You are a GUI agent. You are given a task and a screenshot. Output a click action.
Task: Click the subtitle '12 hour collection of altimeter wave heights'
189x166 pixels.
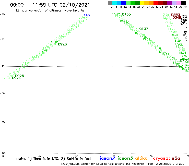click(x=50, y=10)
